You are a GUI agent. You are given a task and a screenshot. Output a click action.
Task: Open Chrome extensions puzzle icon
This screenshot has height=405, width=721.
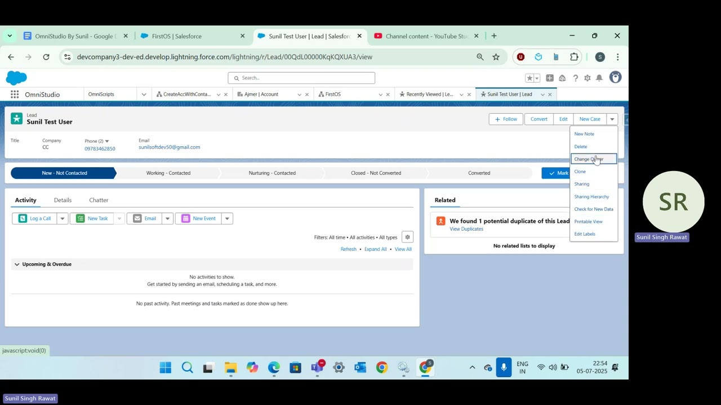tap(574, 57)
